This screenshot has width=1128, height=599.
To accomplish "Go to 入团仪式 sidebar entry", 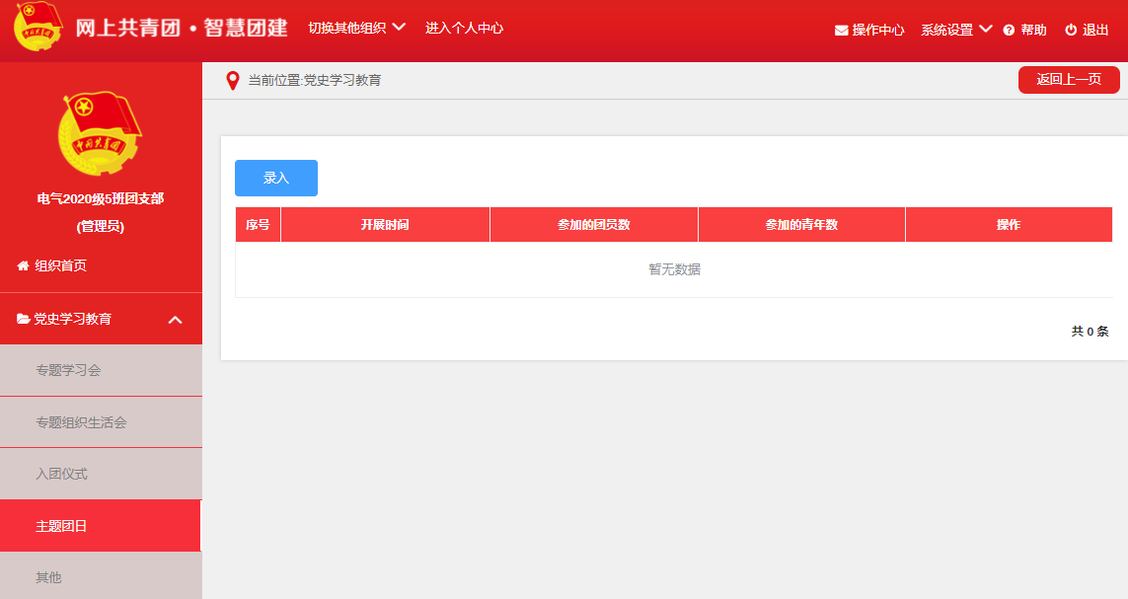I will [x=61, y=474].
